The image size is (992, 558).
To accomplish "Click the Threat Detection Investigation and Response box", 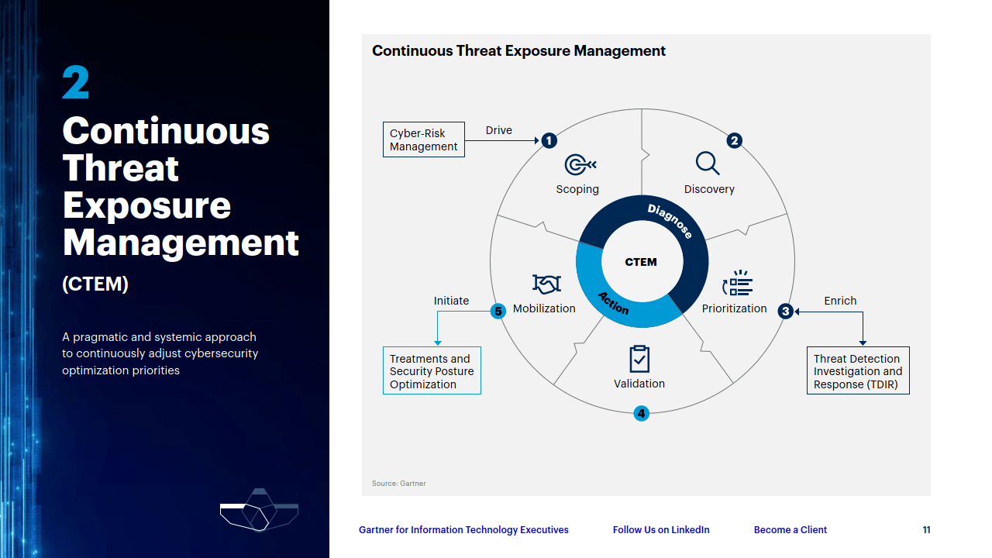I will 858,370.
